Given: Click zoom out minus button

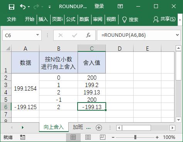Looking at the screenshot, I should [113, 137].
